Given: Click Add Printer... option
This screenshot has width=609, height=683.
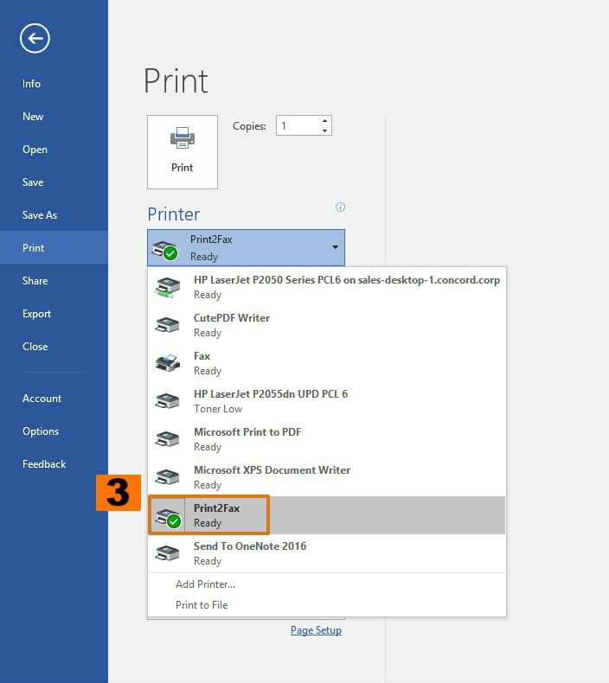Looking at the screenshot, I should (205, 584).
